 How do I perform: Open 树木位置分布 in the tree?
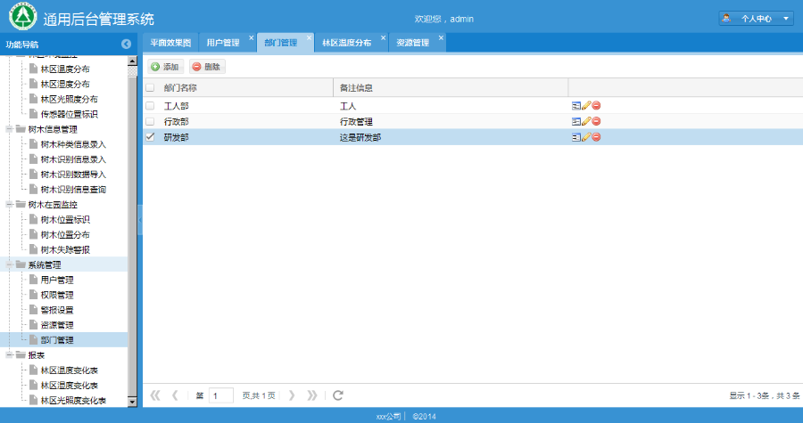[65, 235]
